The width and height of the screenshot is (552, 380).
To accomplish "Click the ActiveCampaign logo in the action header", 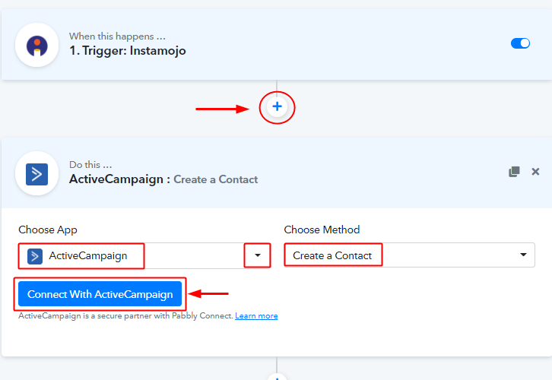I will pyautogui.click(x=37, y=174).
